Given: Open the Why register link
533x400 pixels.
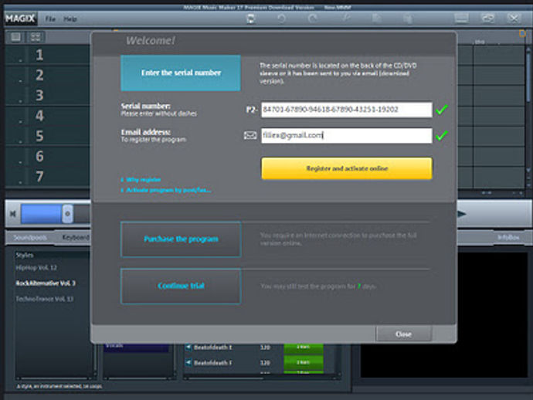Looking at the screenshot, I should click(x=143, y=179).
